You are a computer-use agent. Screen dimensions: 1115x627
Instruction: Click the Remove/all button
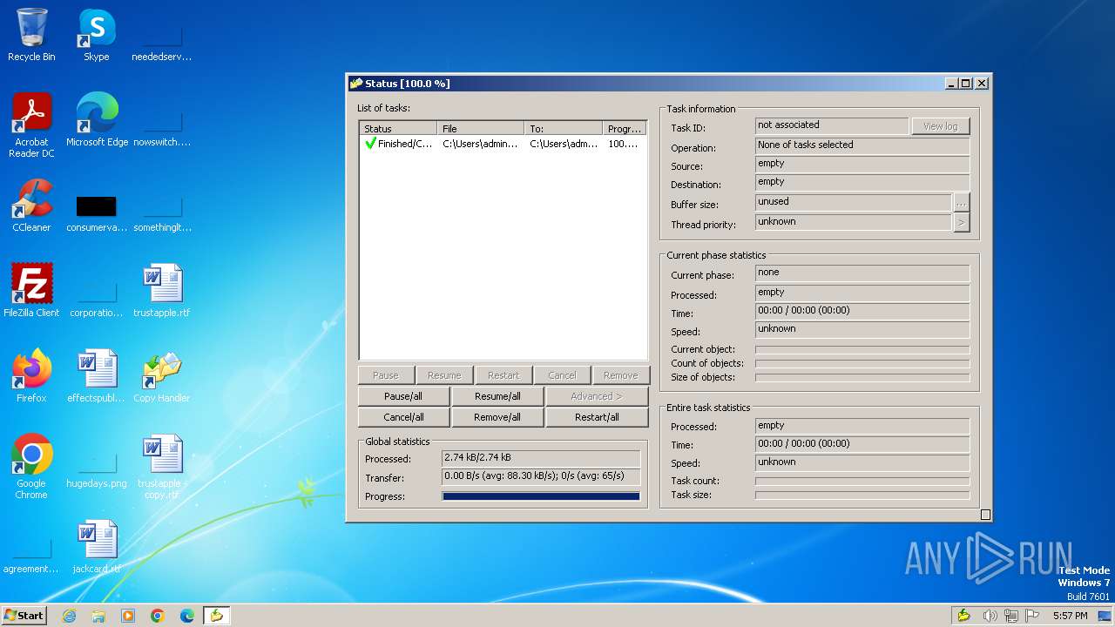[497, 417]
